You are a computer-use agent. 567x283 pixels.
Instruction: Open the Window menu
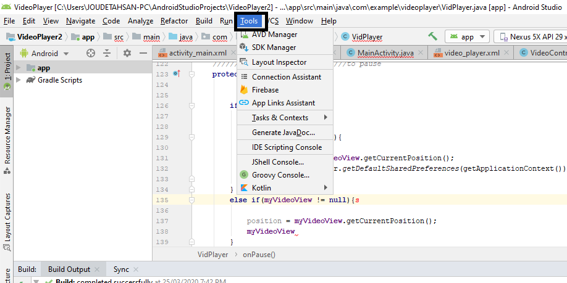tap(300, 21)
